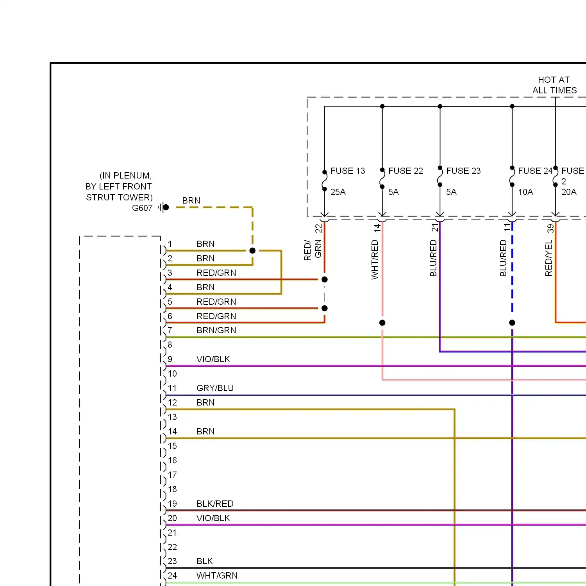The width and height of the screenshot is (586, 586).
Task: Click the vertical RED/GRN label below FUSE 13
Action: click(313, 250)
